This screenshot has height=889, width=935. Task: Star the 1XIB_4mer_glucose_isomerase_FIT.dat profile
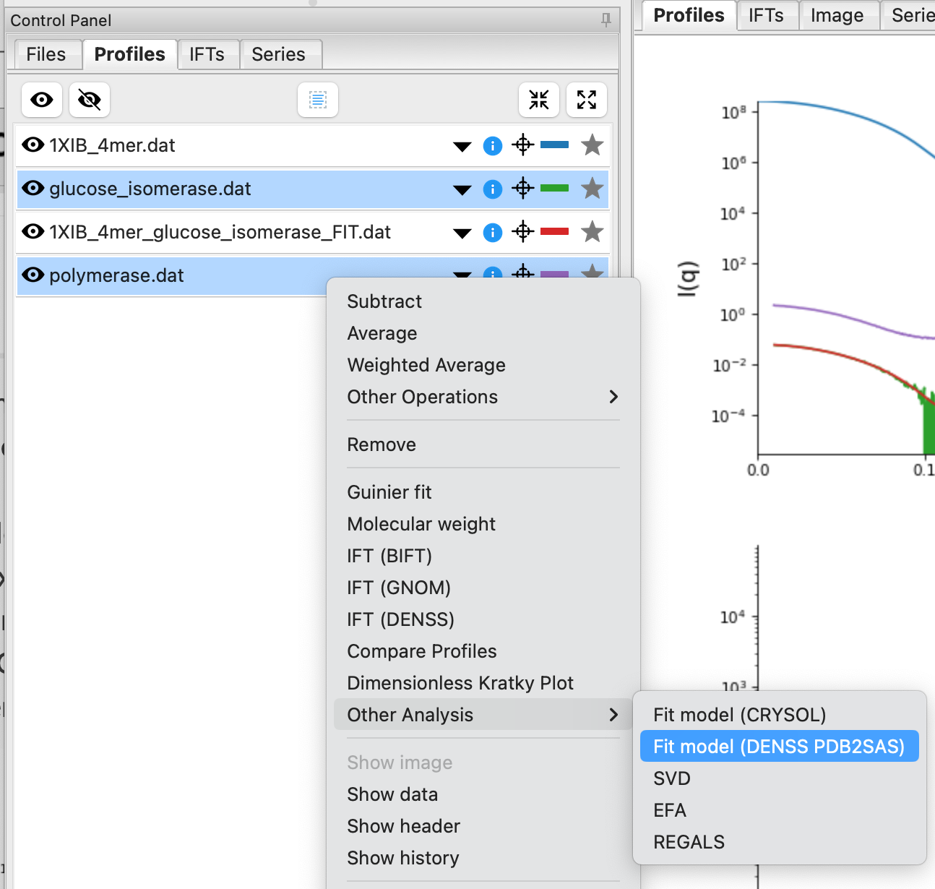(593, 232)
